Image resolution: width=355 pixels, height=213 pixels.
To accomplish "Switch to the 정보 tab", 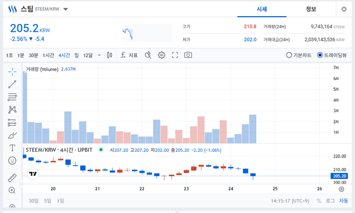I will coord(311,9).
